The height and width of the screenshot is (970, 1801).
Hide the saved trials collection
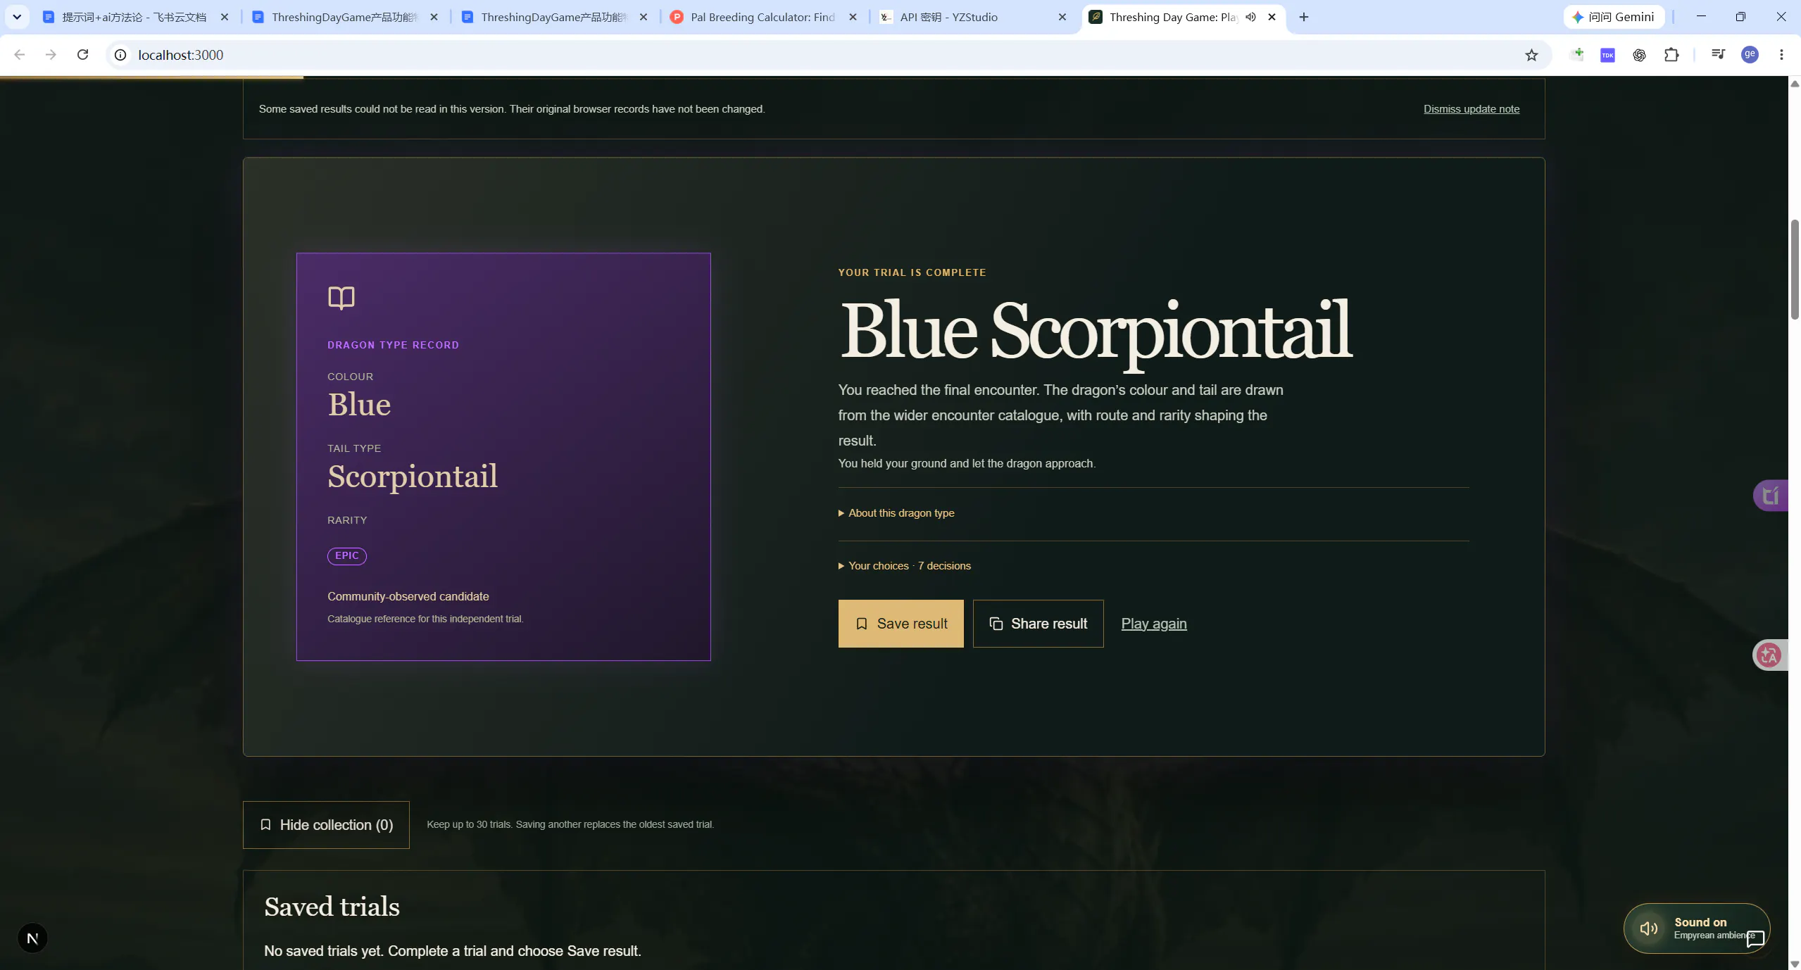tap(326, 824)
